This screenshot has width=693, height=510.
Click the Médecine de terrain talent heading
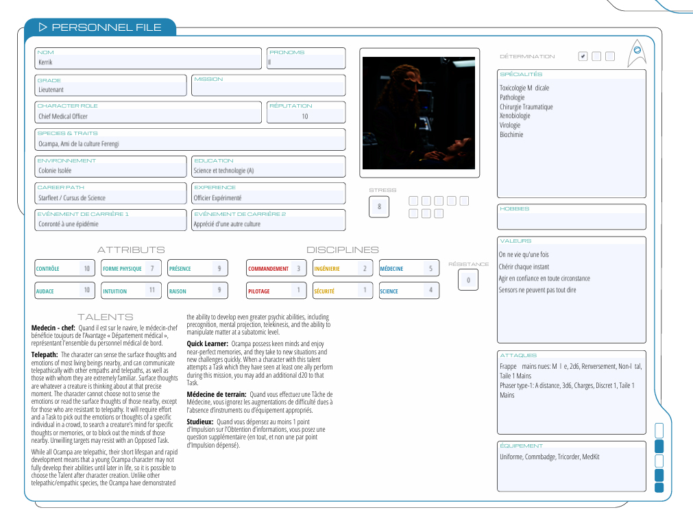tap(217, 394)
